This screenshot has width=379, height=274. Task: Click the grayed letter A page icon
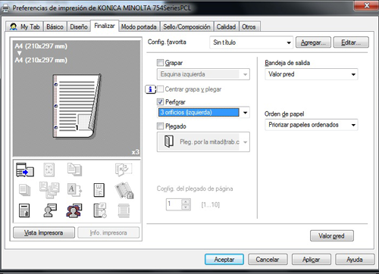click(x=74, y=190)
